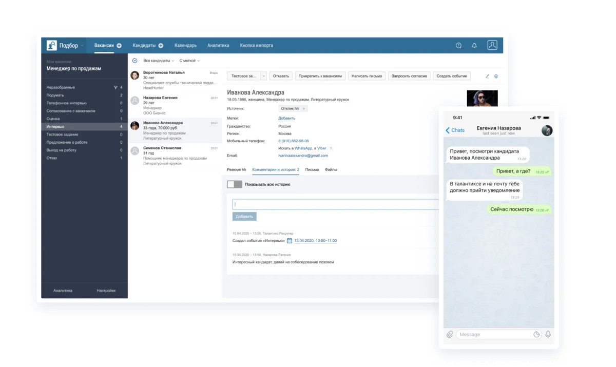Click the plus icon next to Кандидаты
The width and height of the screenshot is (616, 367).
point(161,46)
